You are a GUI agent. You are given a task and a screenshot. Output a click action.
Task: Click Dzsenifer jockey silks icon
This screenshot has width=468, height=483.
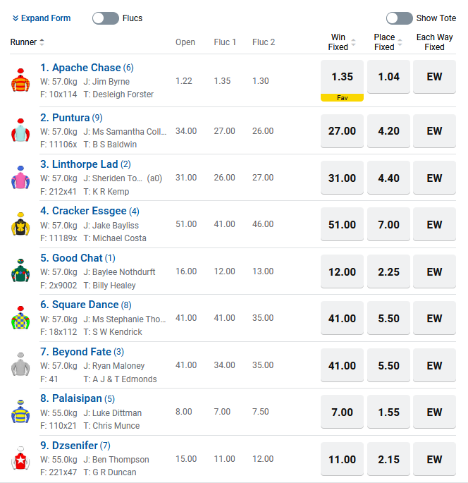[x=19, y=459]
